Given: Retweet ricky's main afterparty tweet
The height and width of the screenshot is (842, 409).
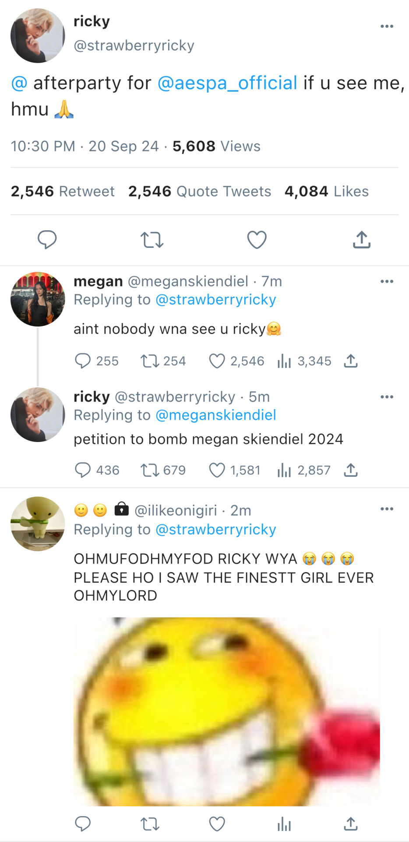Looking at the screenshot, I should click(152, 240).
